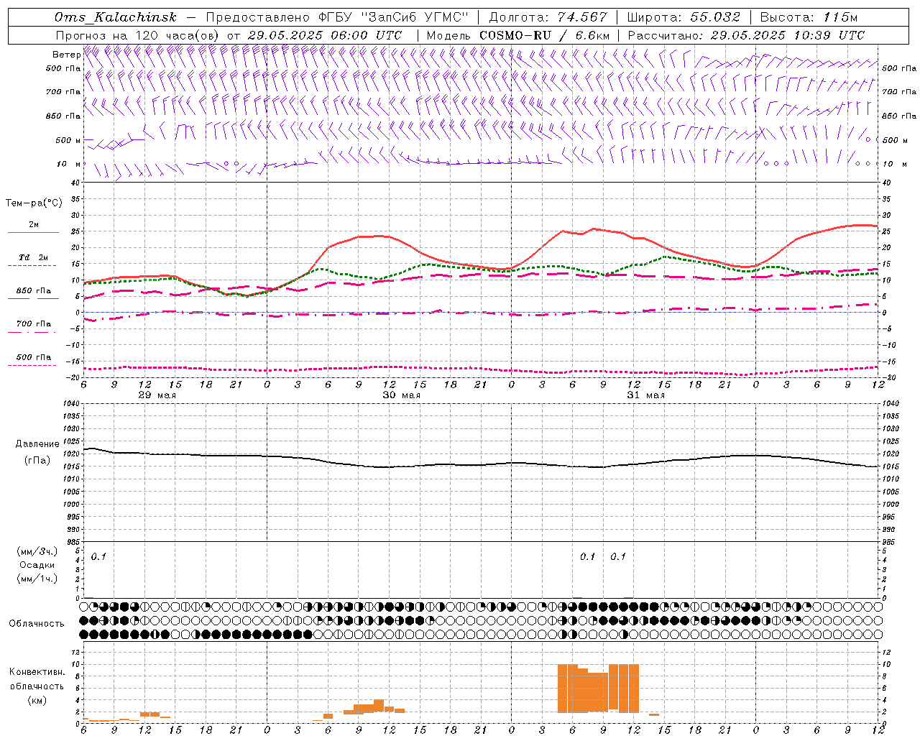Click the Облачность panel label
920x736 pixels.
[37, 623]
